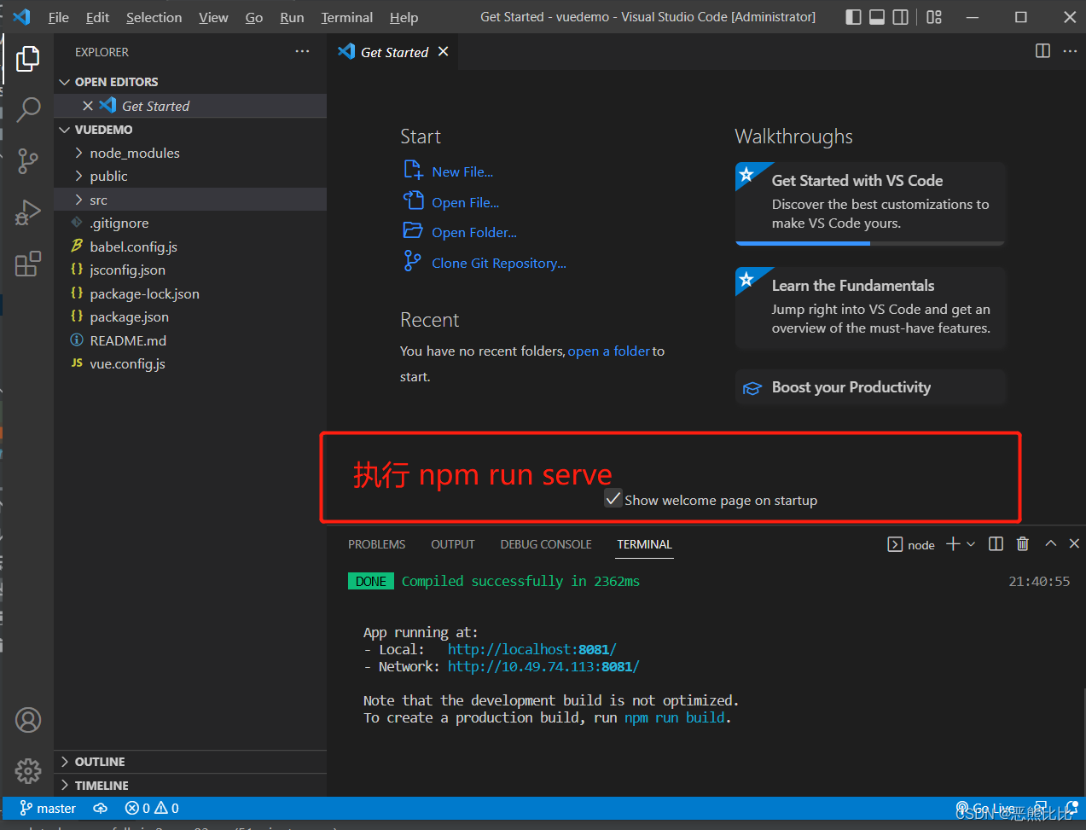
Task: Open errors and warnings status indicator
Action: pyautogui.click(x=152, y=809)
